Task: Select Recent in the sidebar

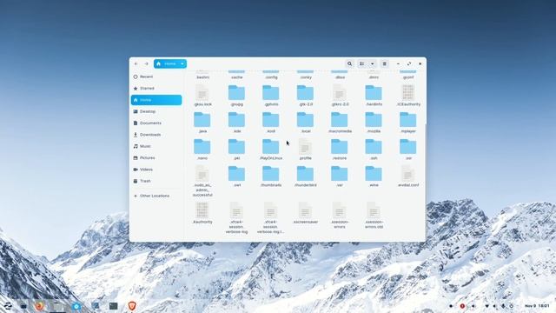Action: pos(156,77)
